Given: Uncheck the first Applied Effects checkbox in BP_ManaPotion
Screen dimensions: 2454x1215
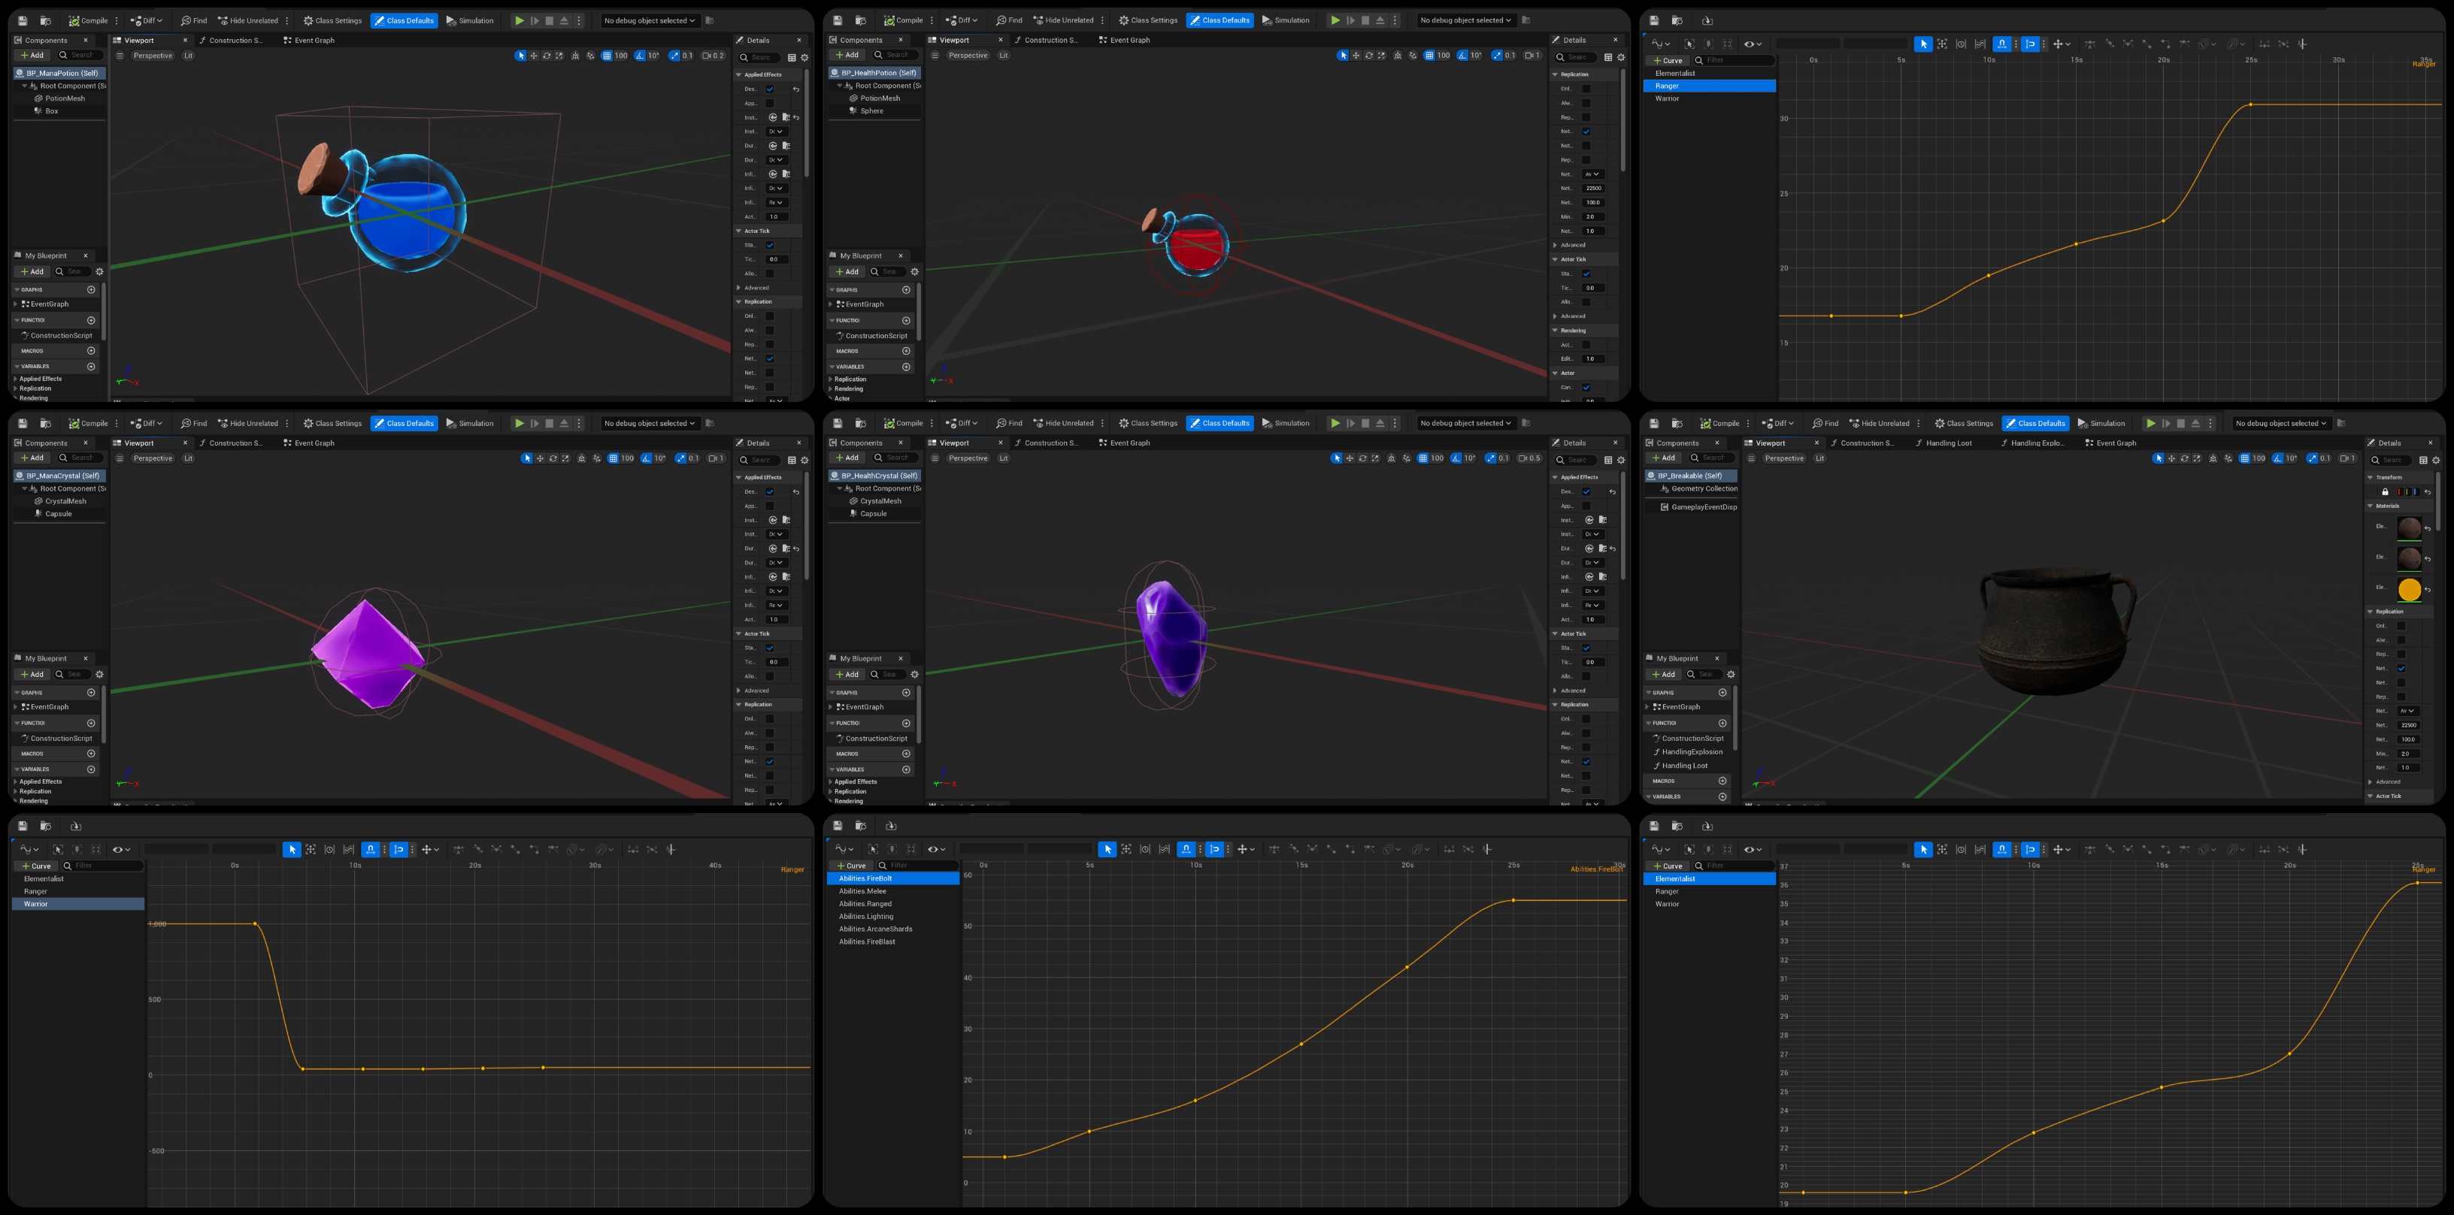Looking at the screenshot, I should pyautogui.click(x=770, y=89).
